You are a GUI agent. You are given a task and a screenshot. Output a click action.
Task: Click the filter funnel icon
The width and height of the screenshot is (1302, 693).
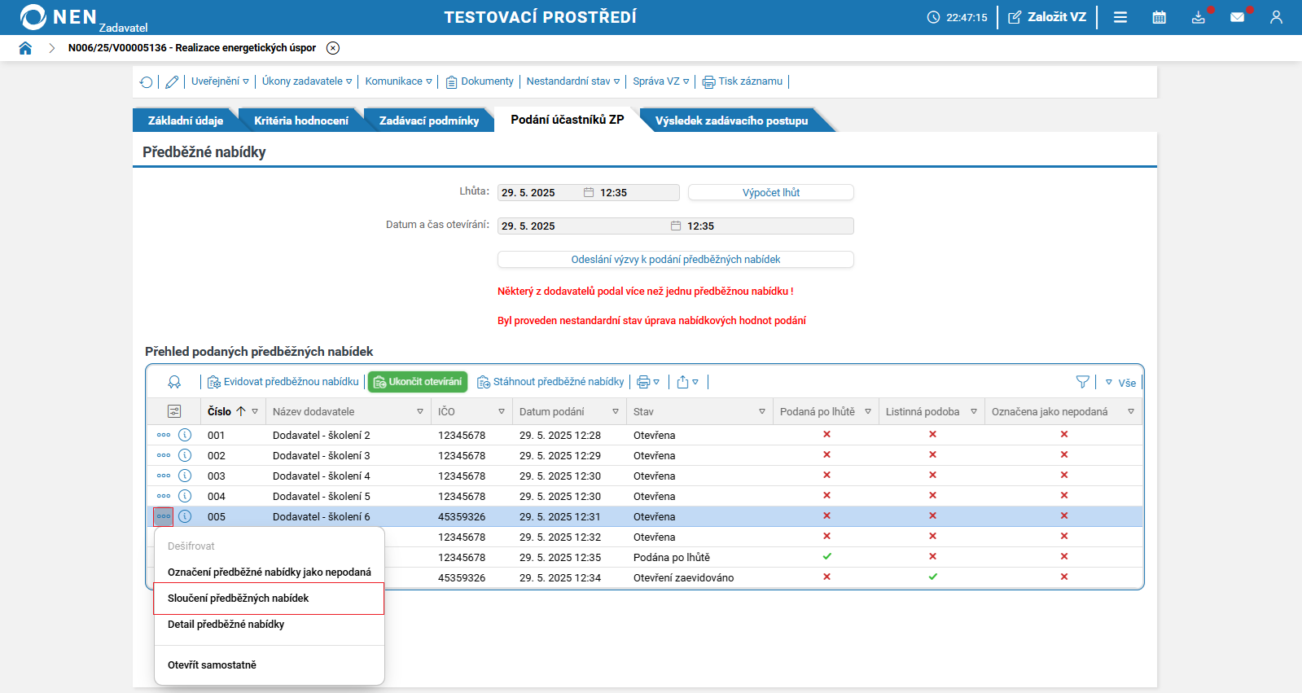click(x=1082, y=382)
